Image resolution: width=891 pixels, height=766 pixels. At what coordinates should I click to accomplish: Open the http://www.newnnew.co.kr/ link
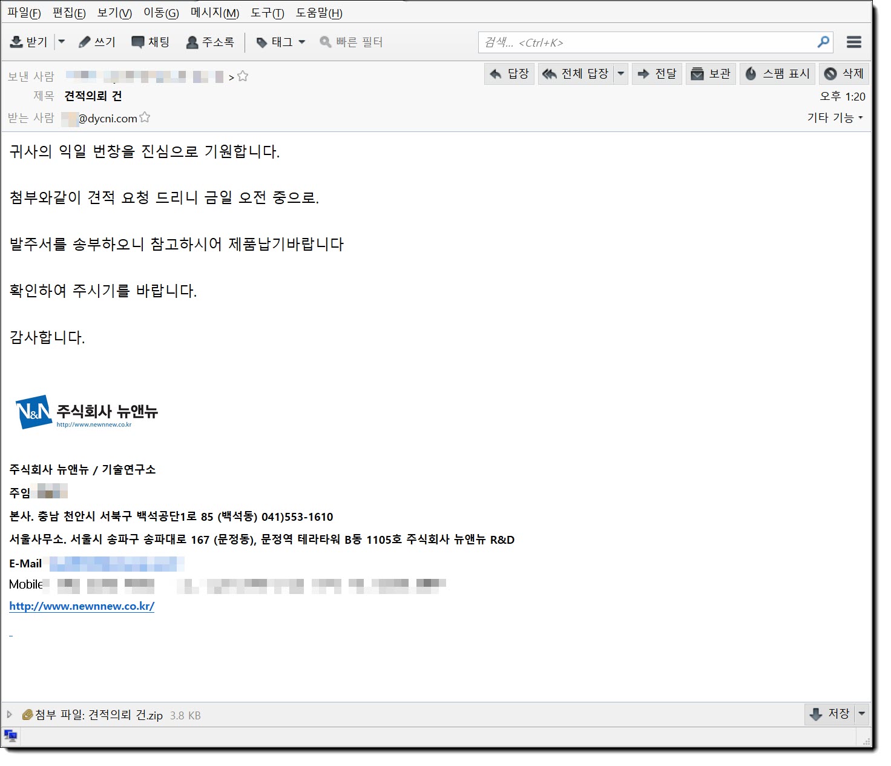(x=82, y=606)
